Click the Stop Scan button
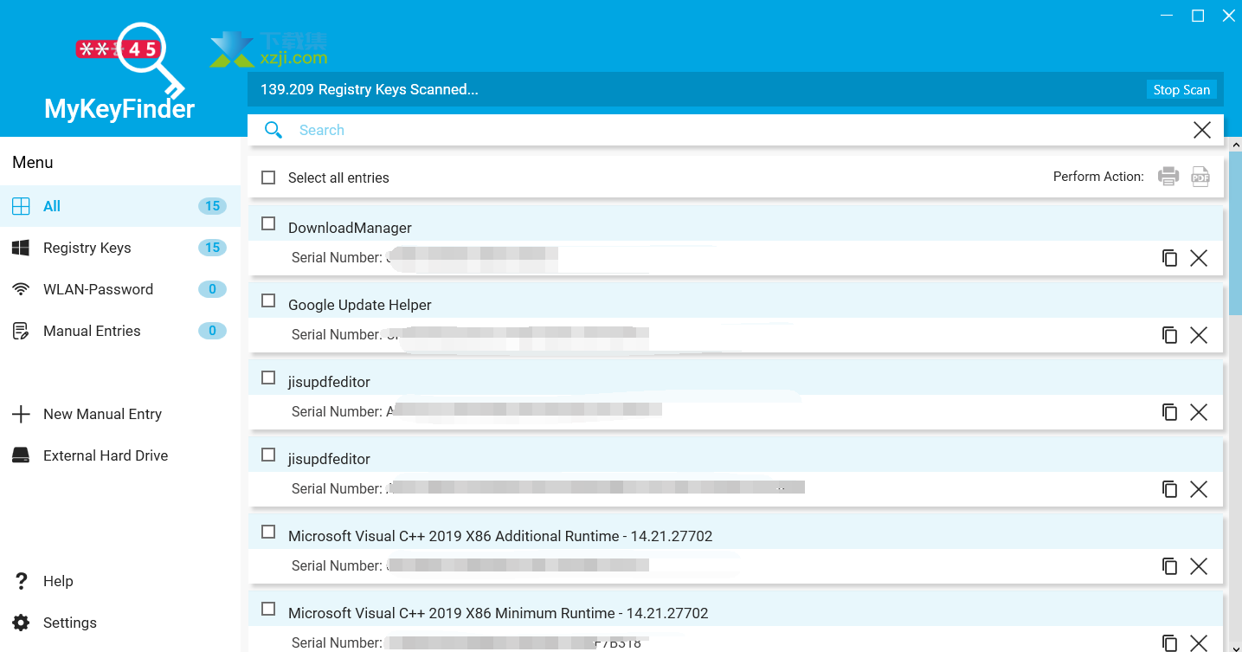 tap(1181, 90)
